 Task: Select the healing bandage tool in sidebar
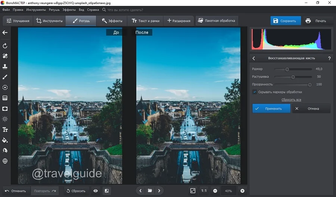click(x=5, y=56)
